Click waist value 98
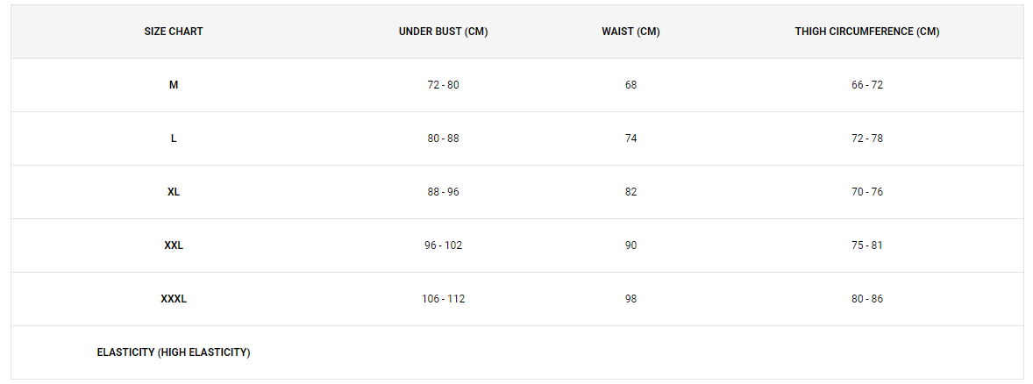 631,298
